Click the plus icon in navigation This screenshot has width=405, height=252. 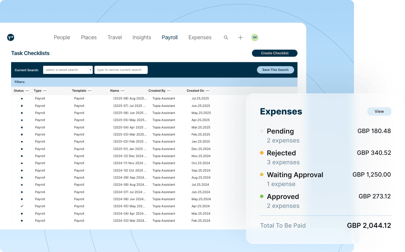(x=240, y=37)
